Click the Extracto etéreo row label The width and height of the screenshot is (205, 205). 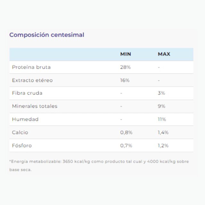pos(32,80)
